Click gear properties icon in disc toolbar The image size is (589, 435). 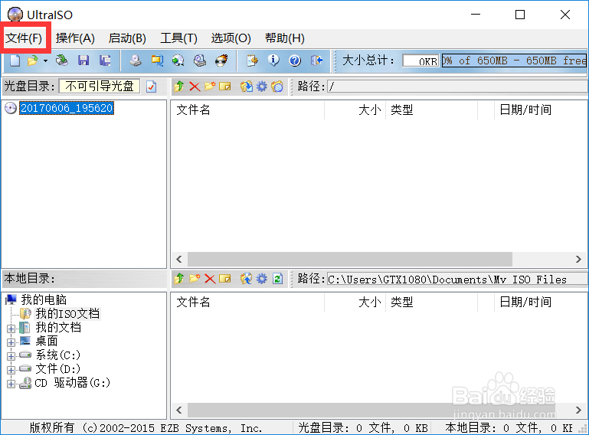click(x=262, y=87)
